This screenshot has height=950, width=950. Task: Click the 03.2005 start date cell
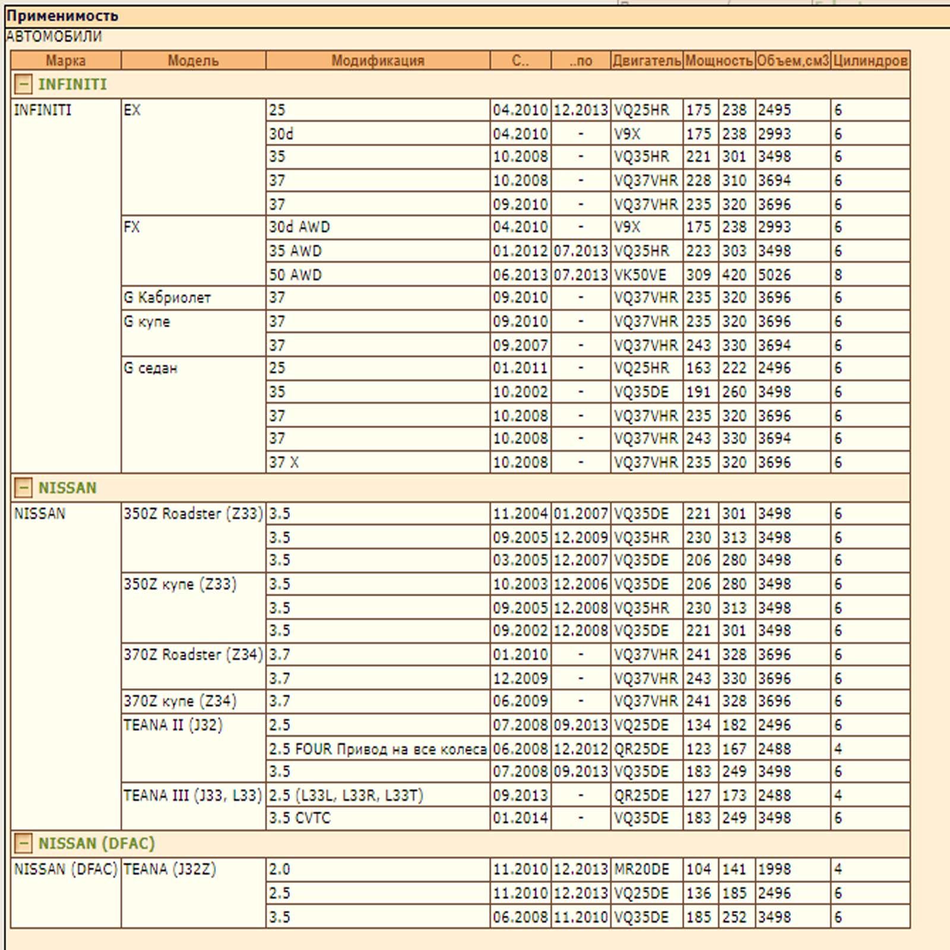(x=520, y=560)
